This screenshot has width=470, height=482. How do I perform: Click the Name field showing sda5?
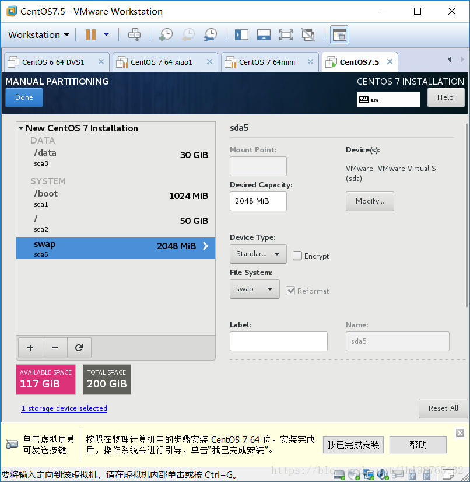(x=398, y=341)
